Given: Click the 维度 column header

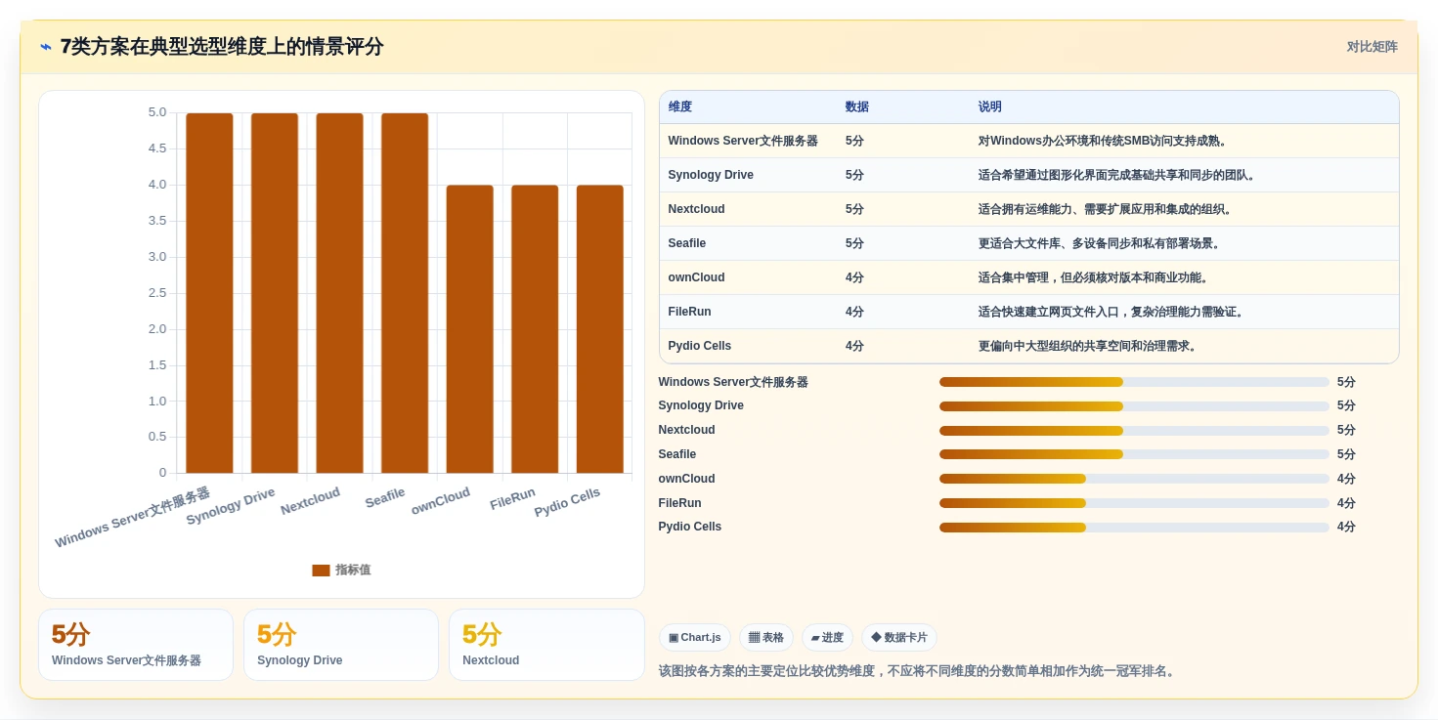Looking at the screenshot, I should (x=680, y=107).
